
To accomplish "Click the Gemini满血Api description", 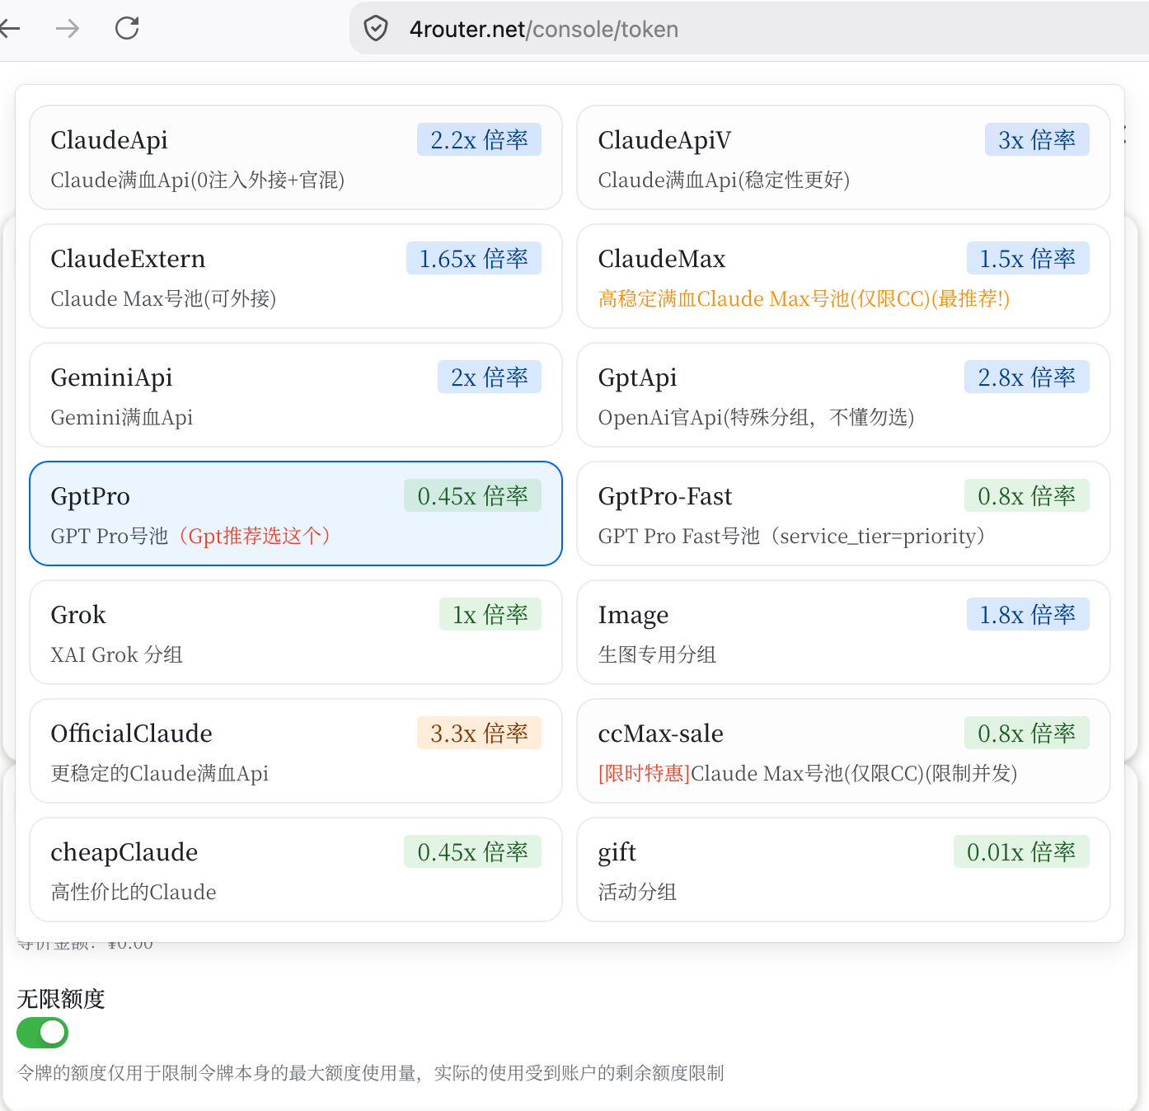I will pyautogui.click(x=122, y=417).
